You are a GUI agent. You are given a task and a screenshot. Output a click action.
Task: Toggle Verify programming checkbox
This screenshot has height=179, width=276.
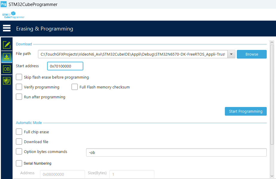19,87
